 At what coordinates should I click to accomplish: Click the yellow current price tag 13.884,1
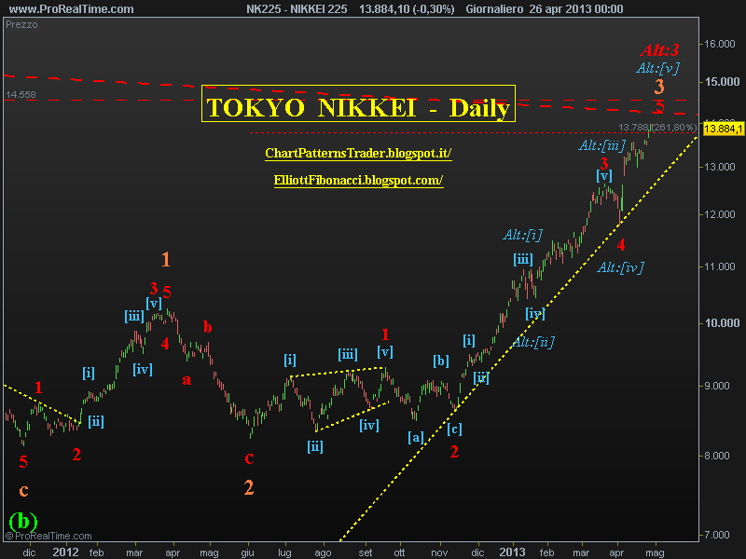click(x=723, y=129)
